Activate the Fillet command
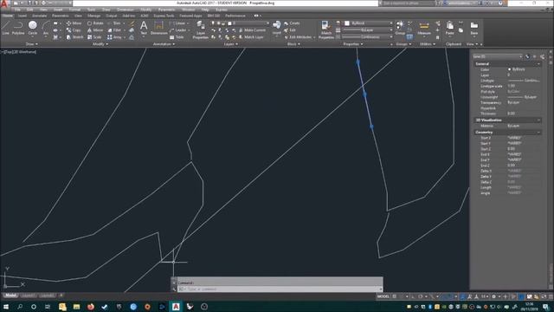This screenshot has height=312, width=554. click(114, 30)
